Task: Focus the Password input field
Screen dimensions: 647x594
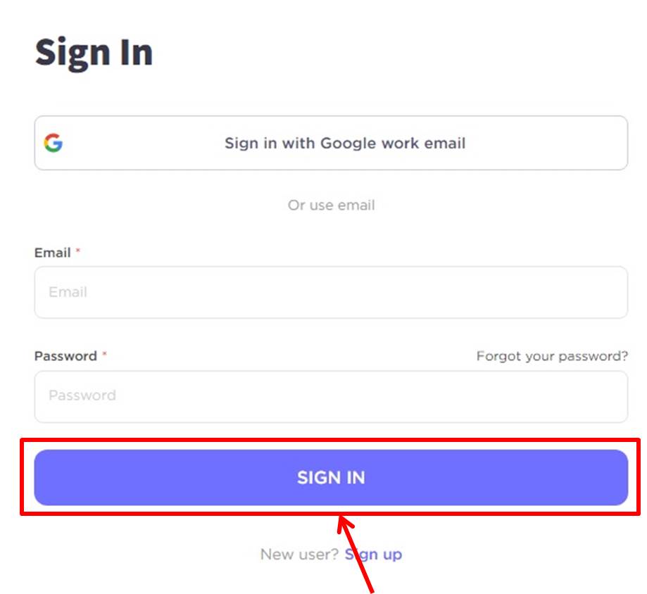Action: point(331,396)
